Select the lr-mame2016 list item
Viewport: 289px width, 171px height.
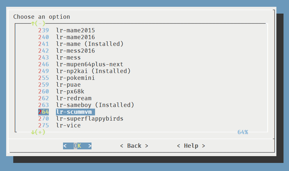[75, 37]
